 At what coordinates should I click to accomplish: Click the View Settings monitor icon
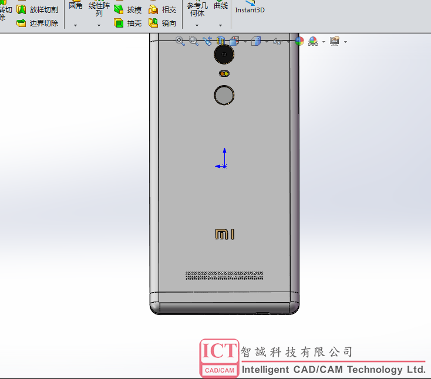pyautogui.click(x=335, y=41)
